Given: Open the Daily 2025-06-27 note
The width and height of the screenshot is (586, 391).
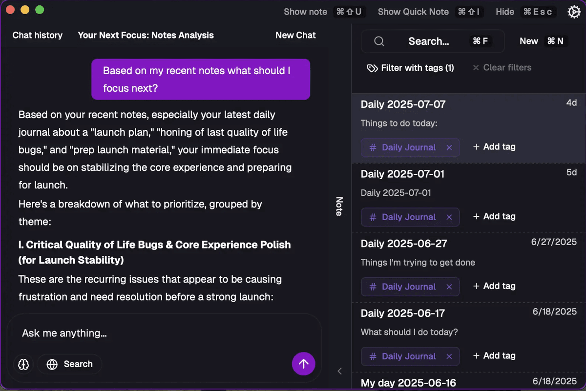Looking at the screenshot, I should point(404,244).
